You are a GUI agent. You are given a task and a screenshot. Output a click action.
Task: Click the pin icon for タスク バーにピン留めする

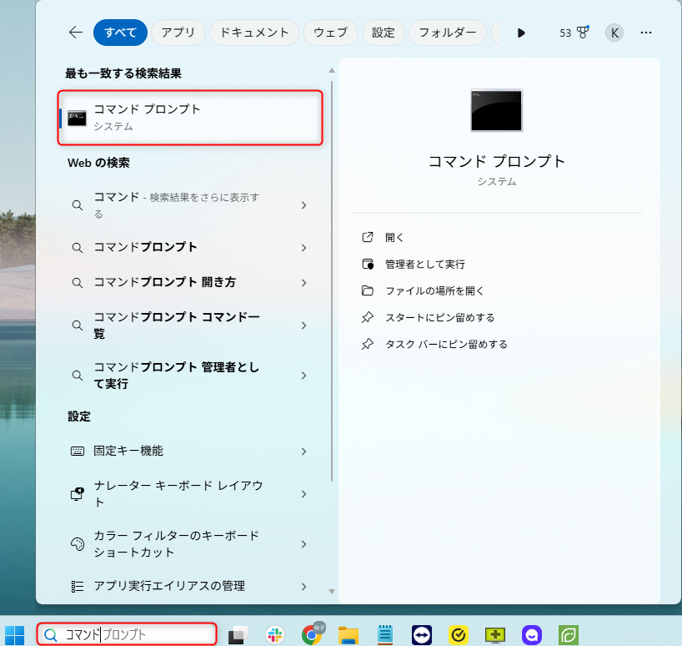(x=368, y=345)
